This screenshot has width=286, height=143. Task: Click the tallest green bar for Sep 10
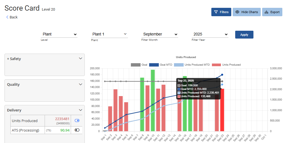153,100
